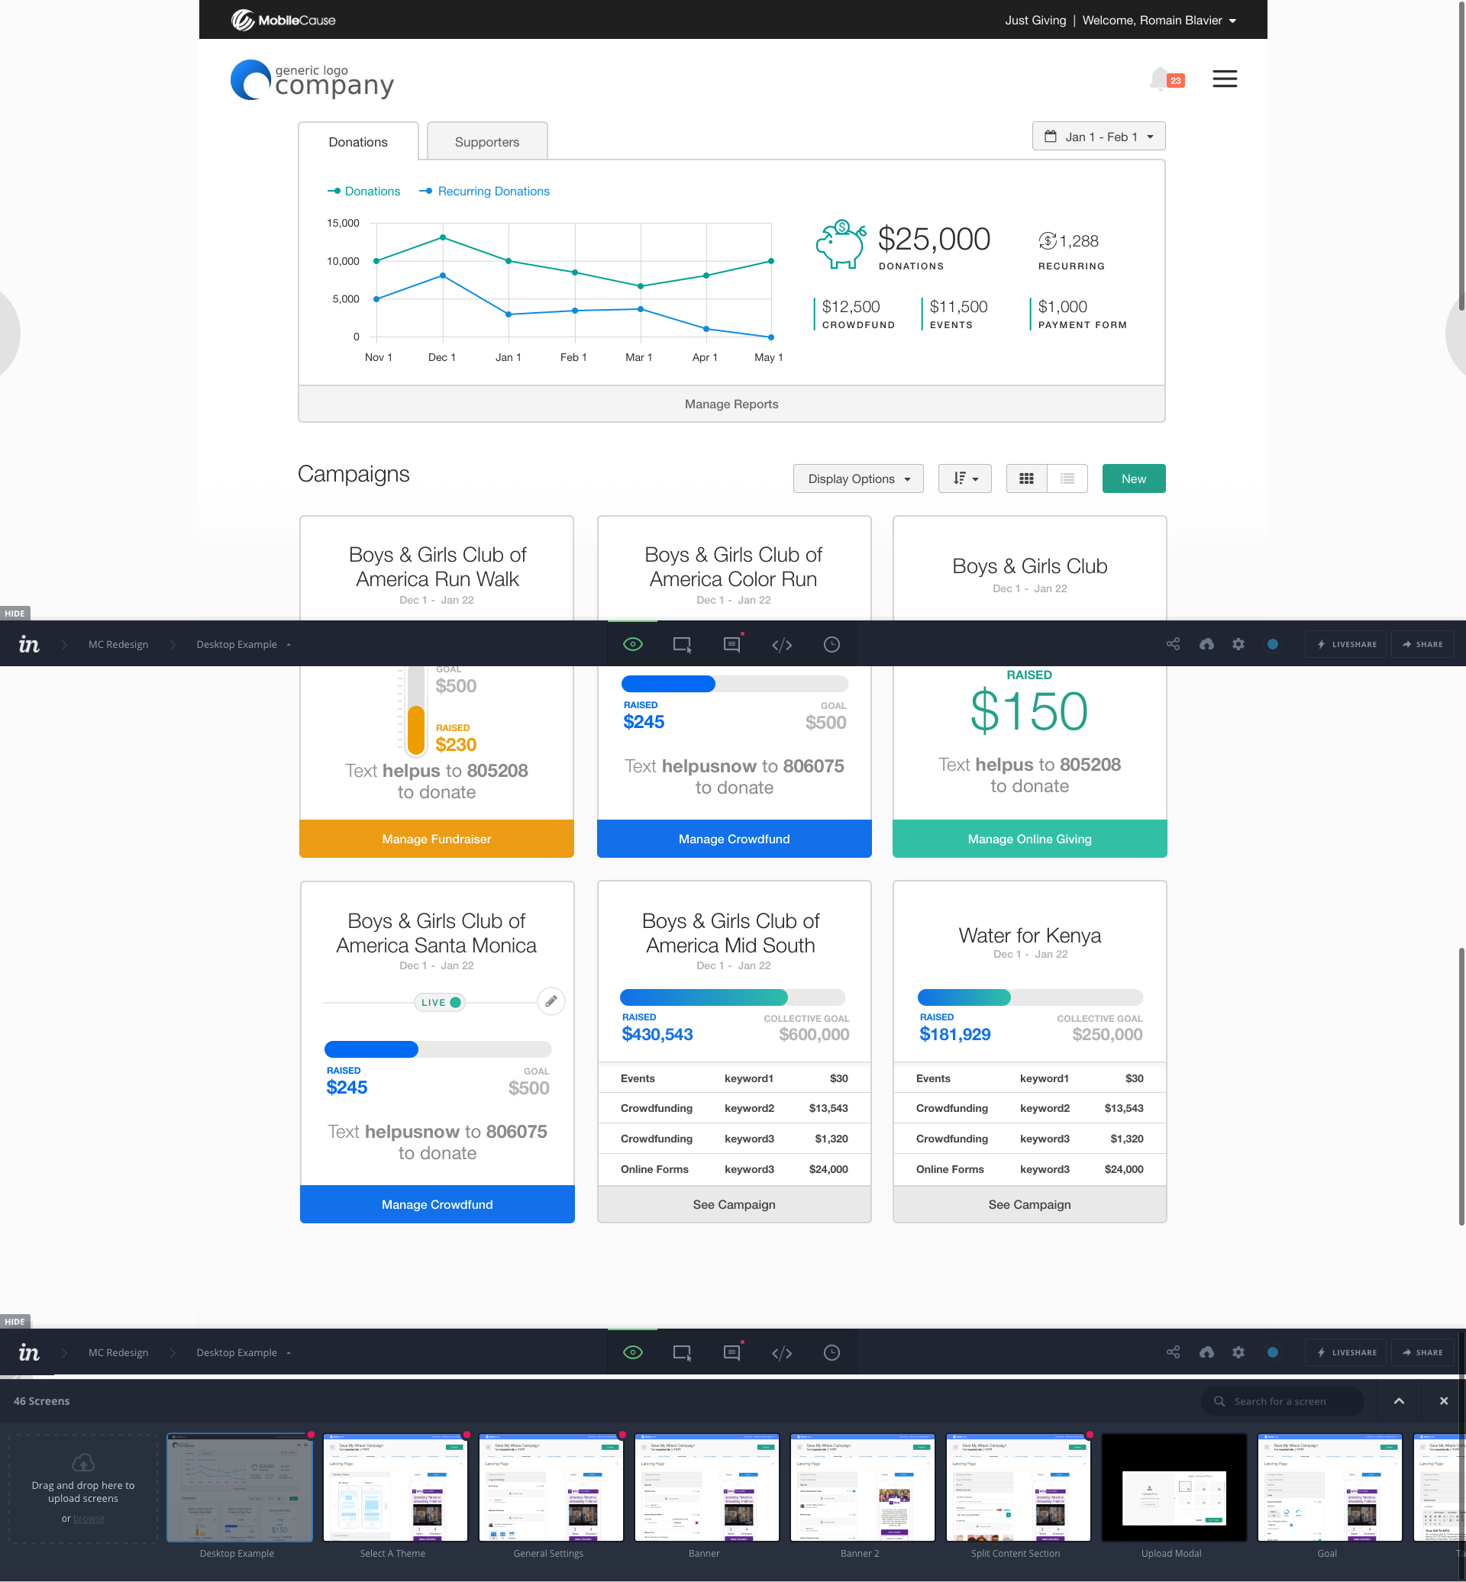Select history clock icon in upper toolbar
Viewport: 1466px width, 1582px height.
831,644
